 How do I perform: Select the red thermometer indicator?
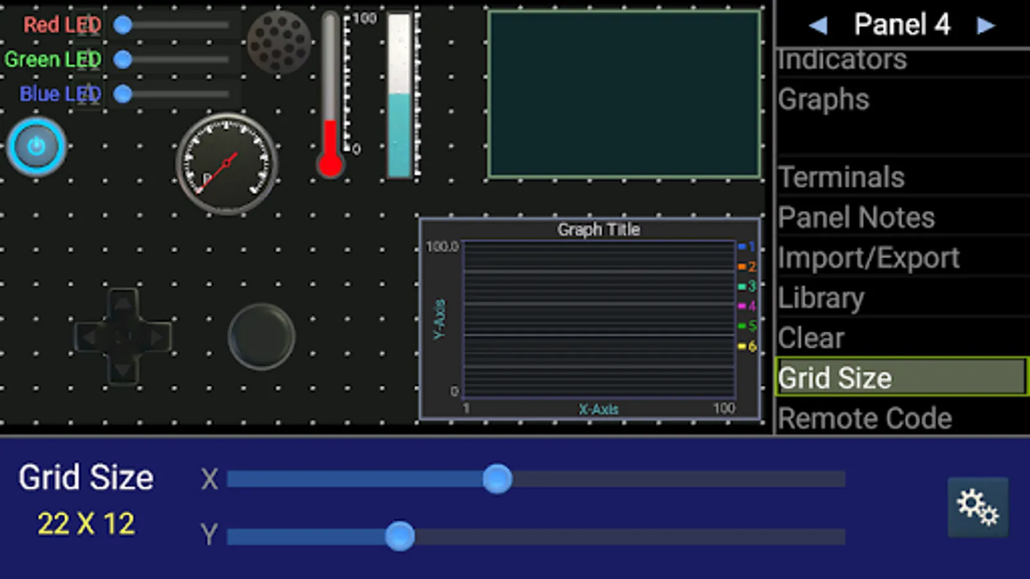(330, 95)
